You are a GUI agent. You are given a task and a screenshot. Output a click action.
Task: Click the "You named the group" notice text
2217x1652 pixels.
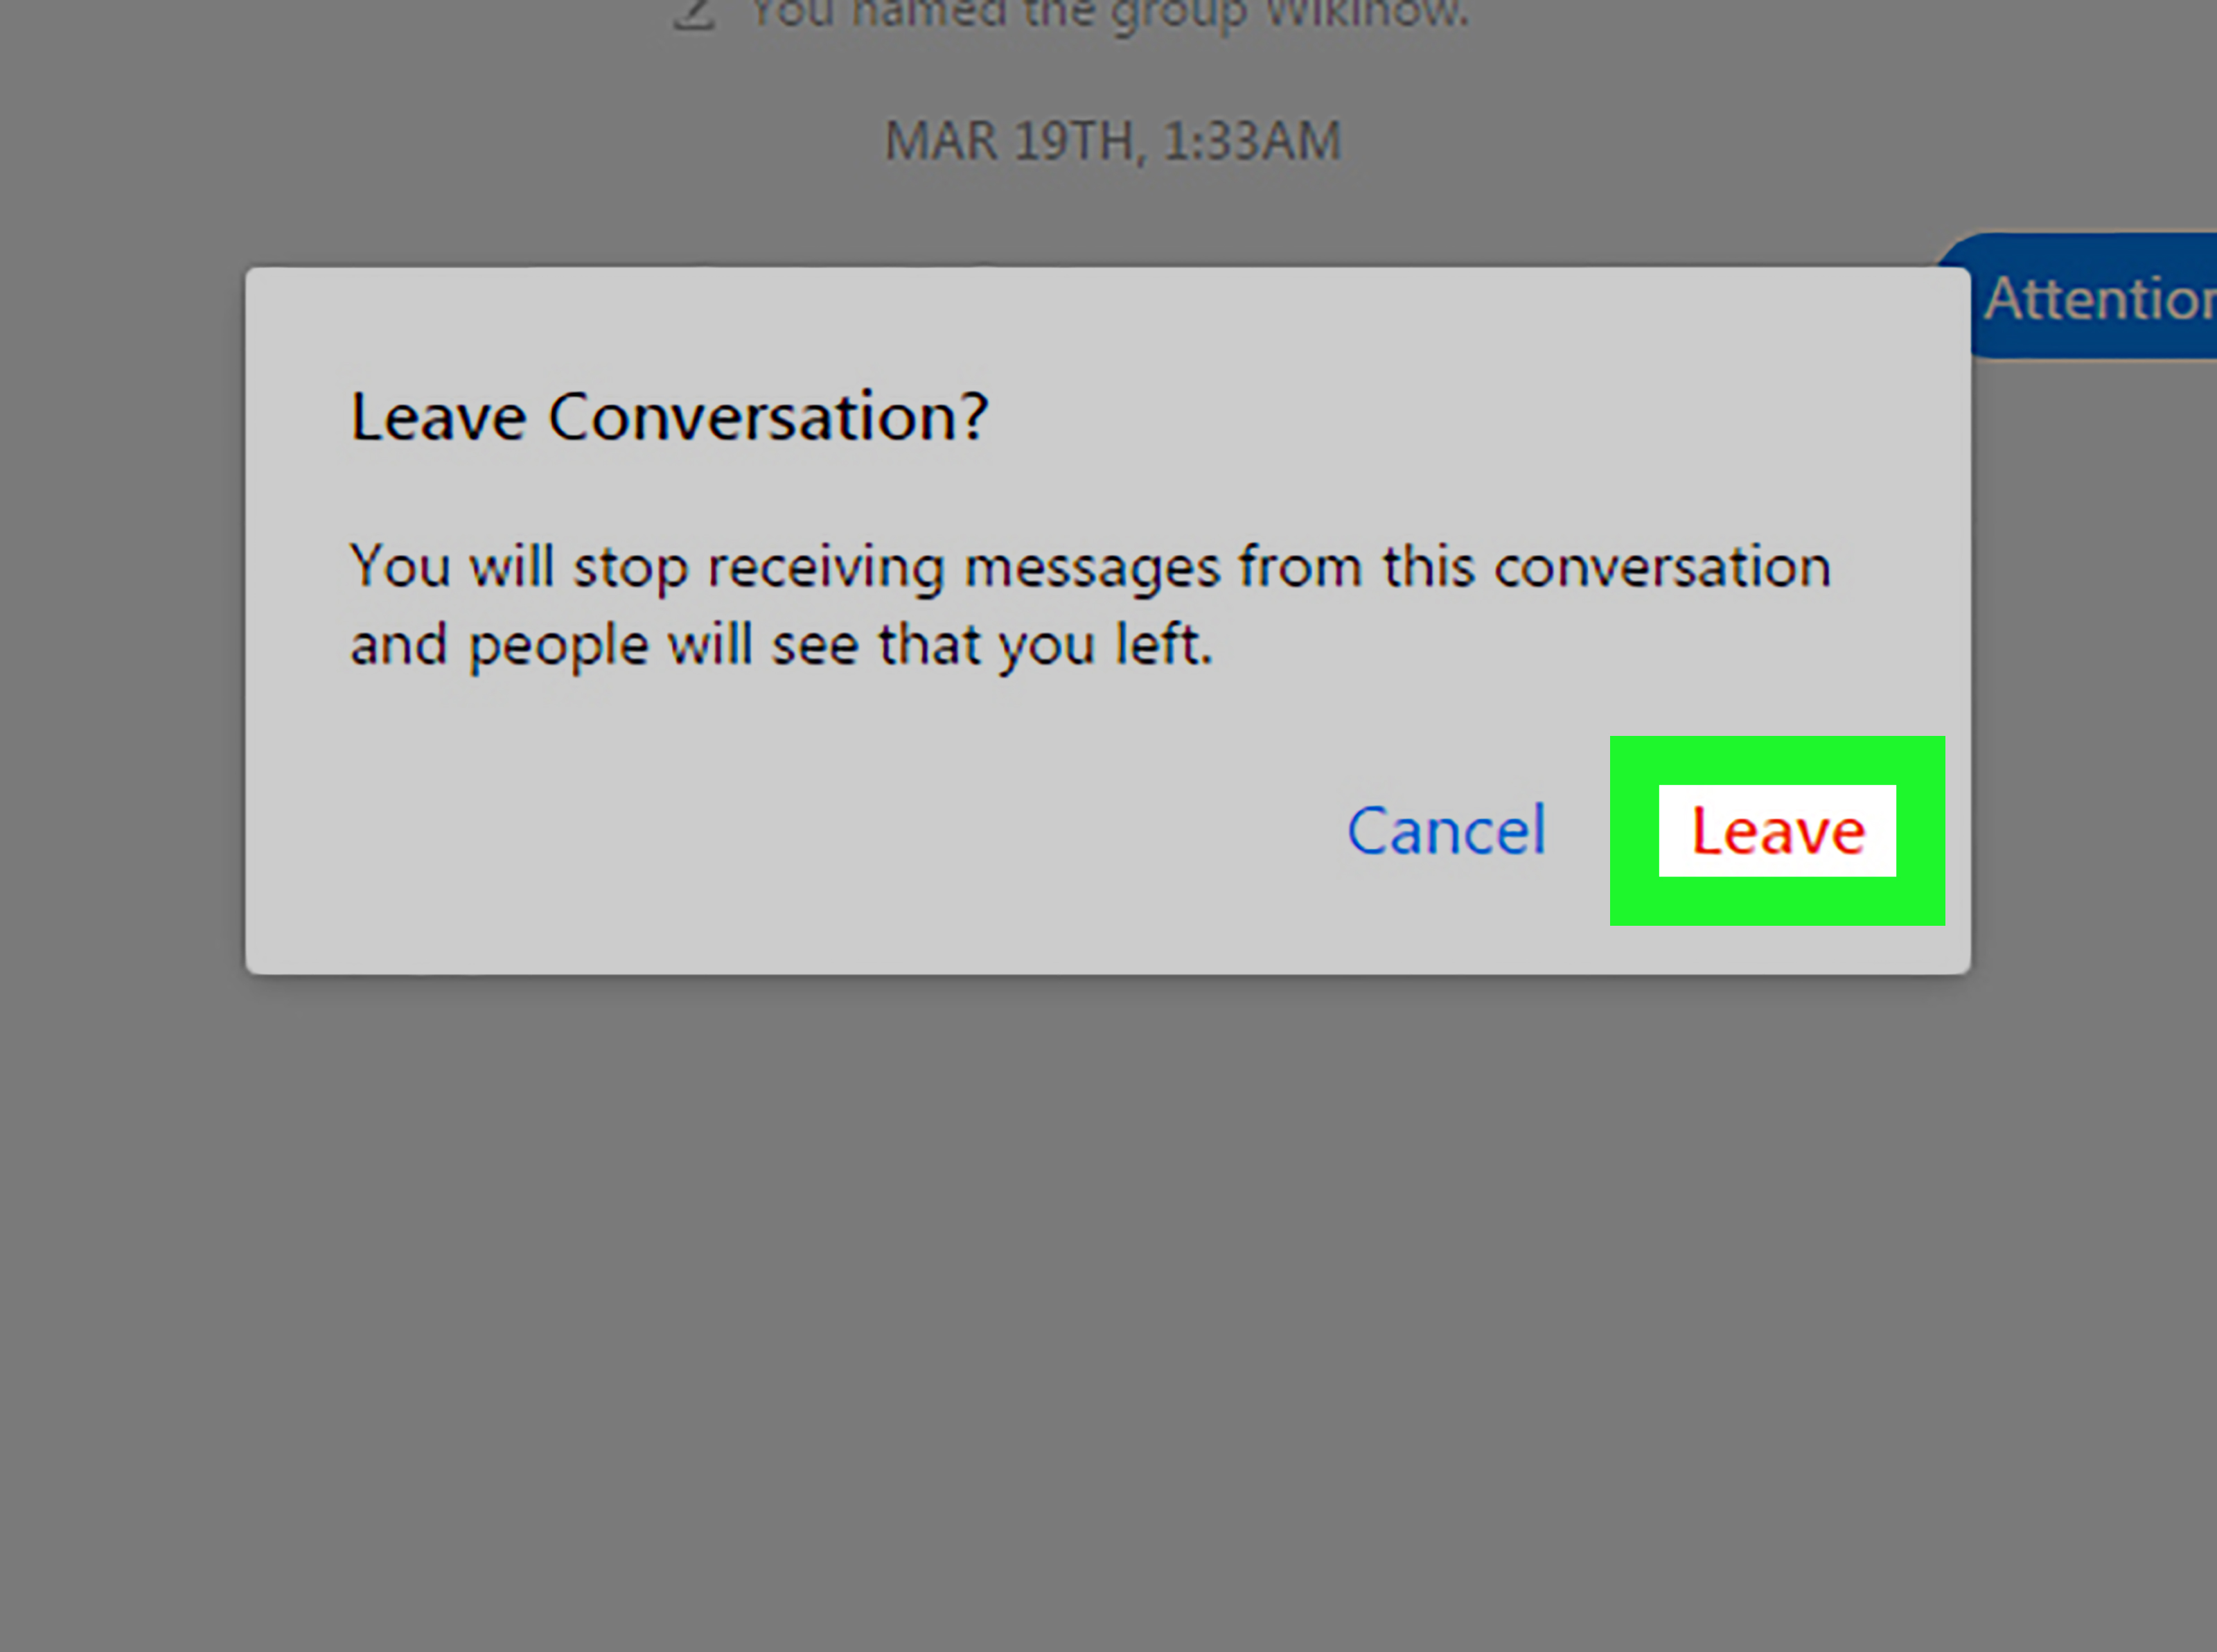(1108, 14)
